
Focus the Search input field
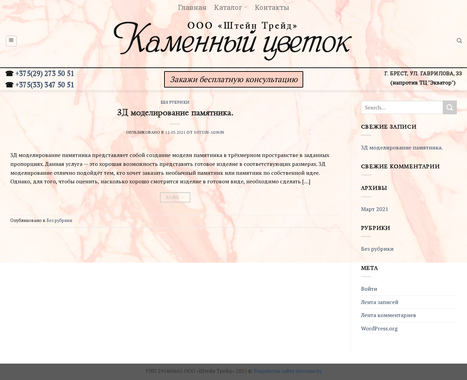coord(402,107)
